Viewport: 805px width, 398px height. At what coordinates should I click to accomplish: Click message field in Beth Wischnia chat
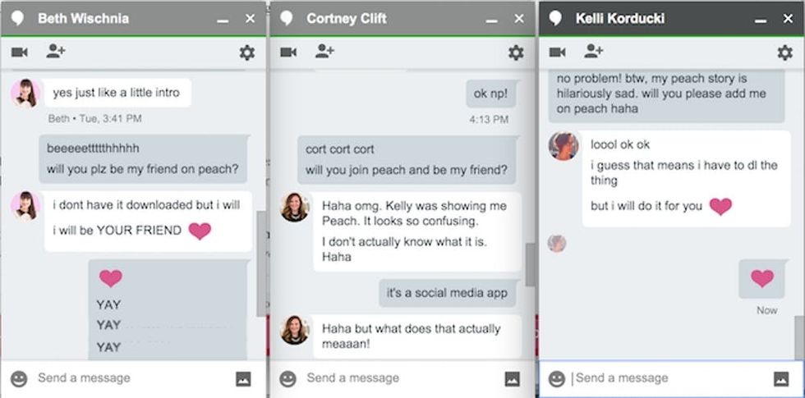[123, 378]
